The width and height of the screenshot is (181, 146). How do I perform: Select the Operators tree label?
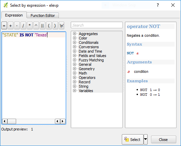(x=87, y=78)
